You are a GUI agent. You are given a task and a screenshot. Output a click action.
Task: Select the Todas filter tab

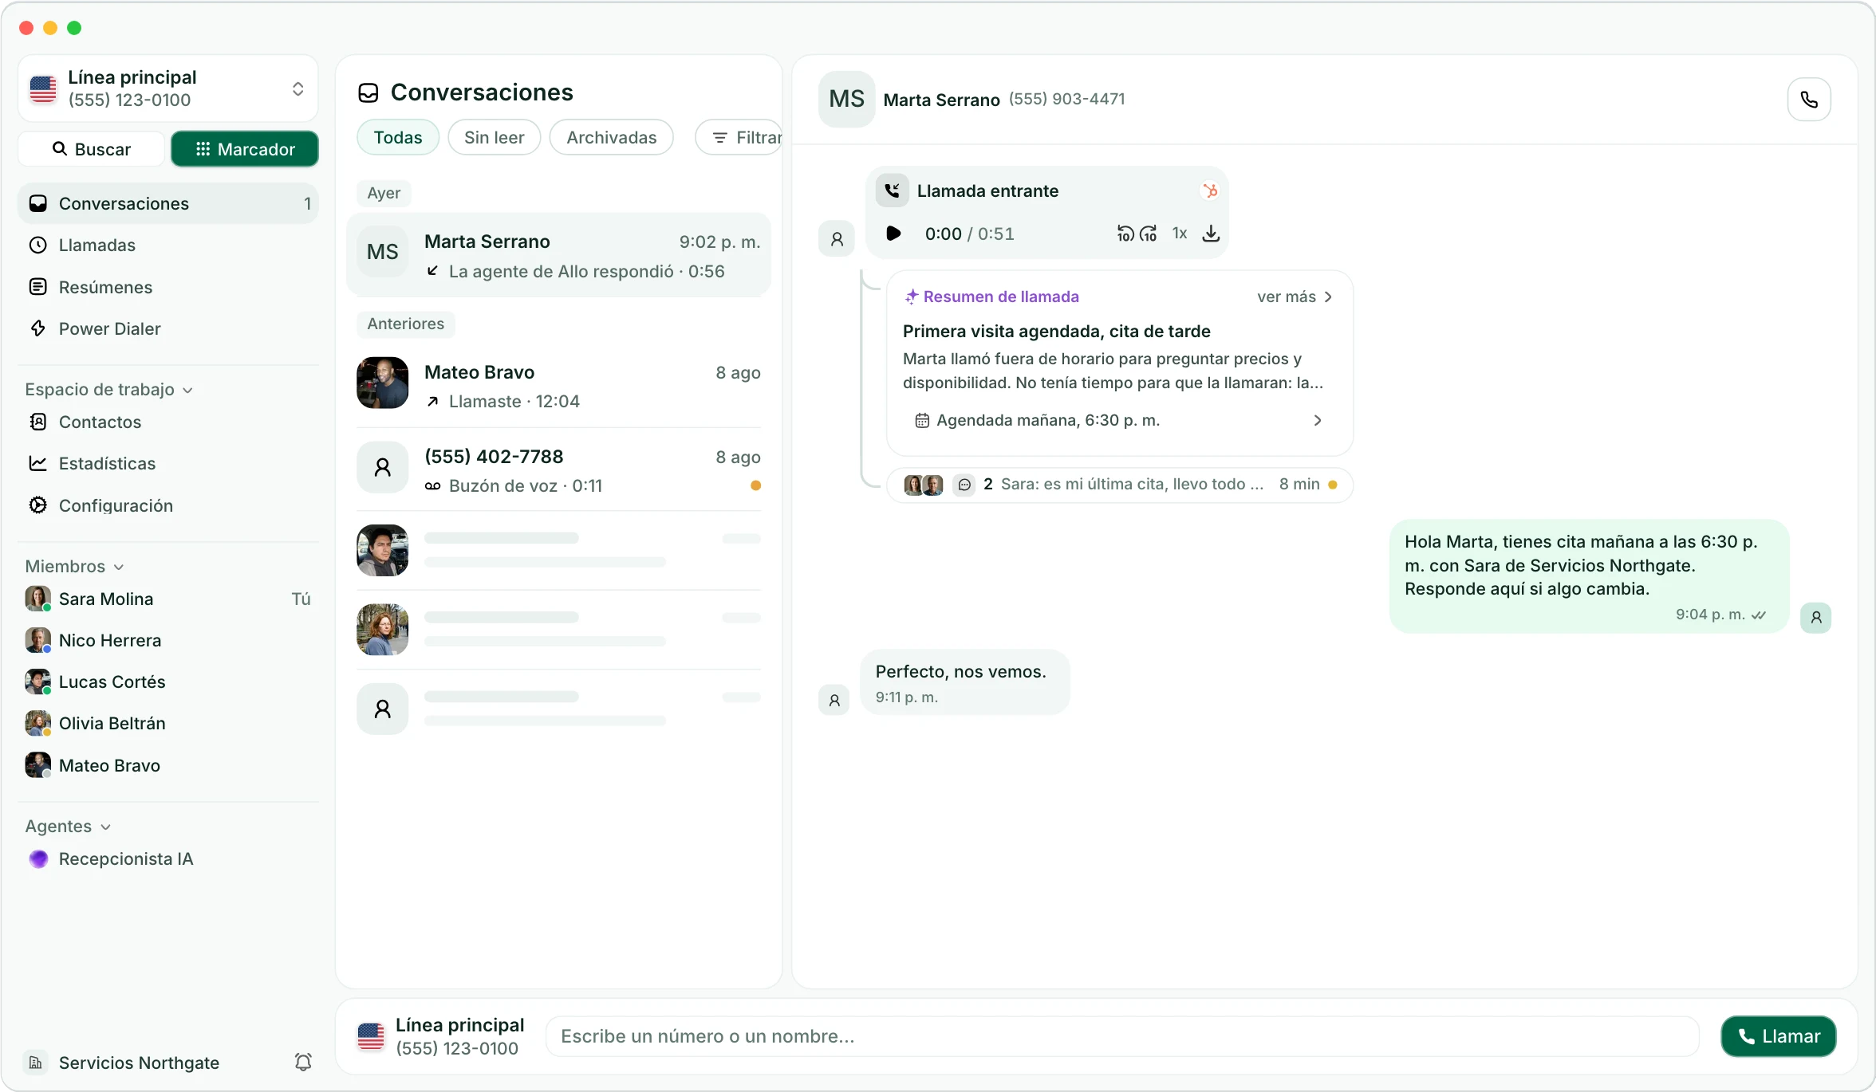(x=398, y=137)
